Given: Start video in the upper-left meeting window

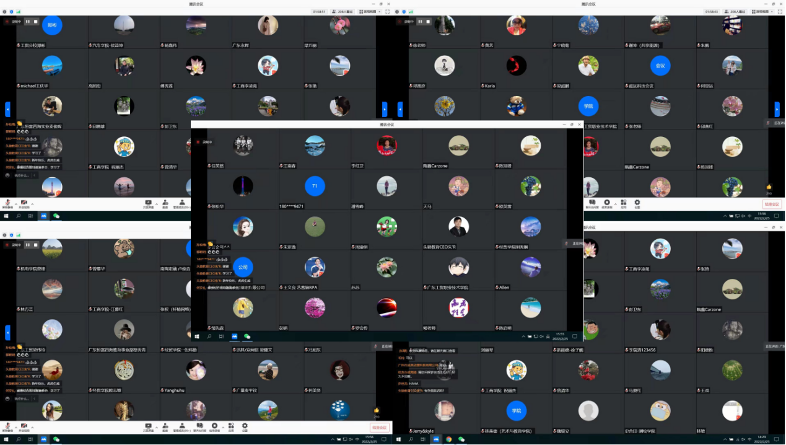Looking at the screenshot, I should [x=24, y=203].
